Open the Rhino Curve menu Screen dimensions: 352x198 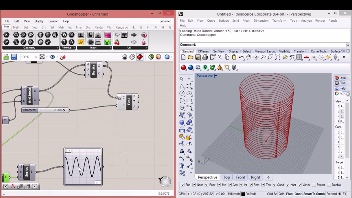211,21
